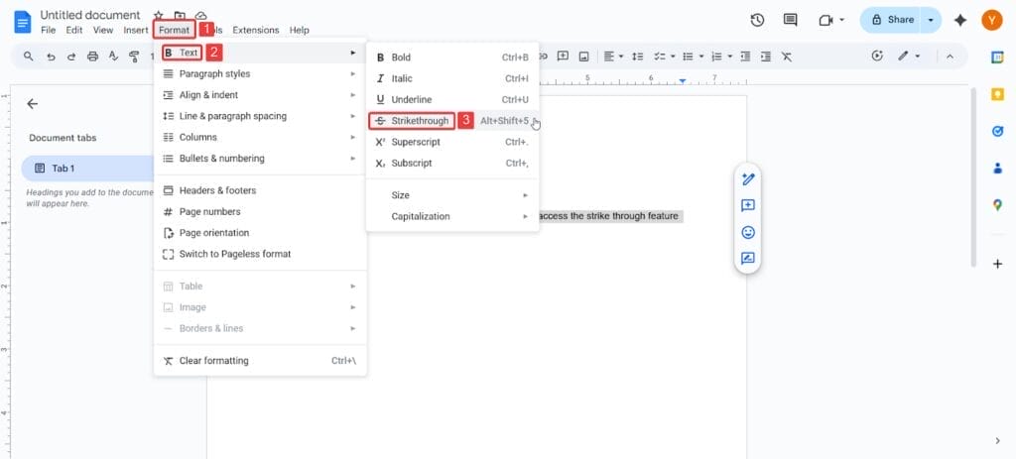Click the document title Untitled document

pos(90,15)
